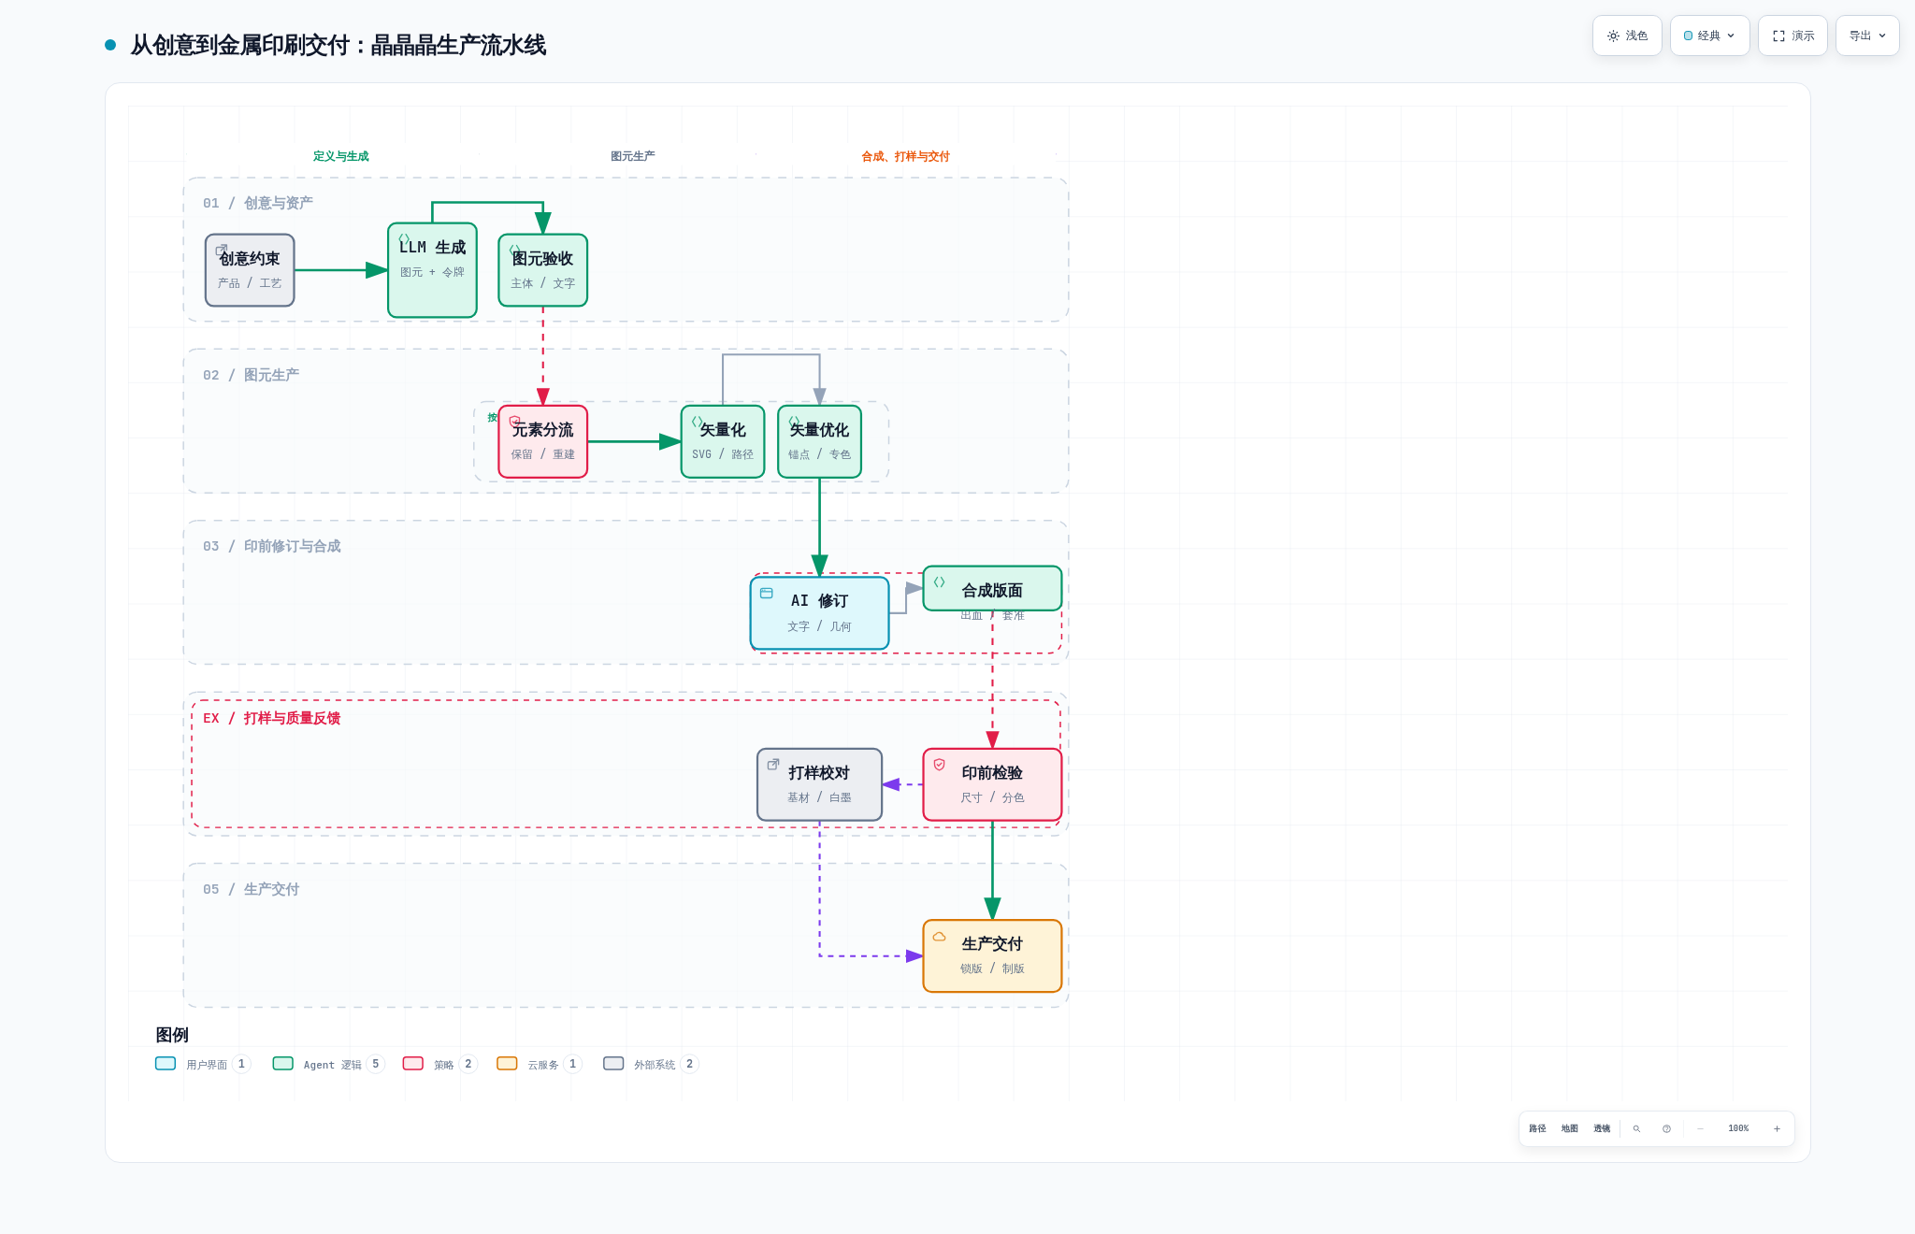Expand the 导出 export dropdown

pos(1867,36)
